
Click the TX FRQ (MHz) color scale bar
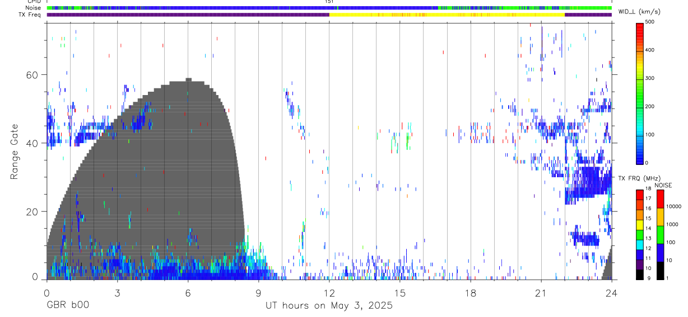(x=639, y=234)
